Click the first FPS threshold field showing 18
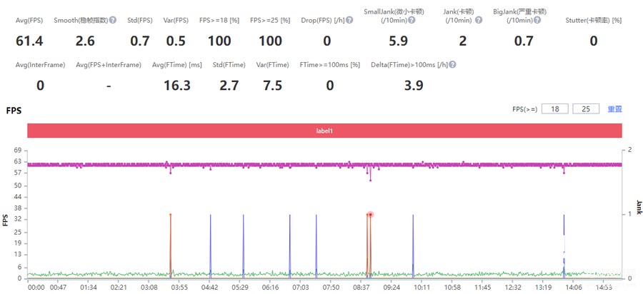This screenshot has height=294, width=643. (555, 109)
